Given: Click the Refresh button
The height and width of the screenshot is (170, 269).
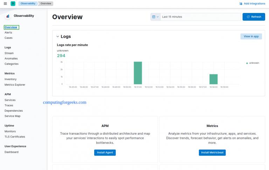Looking at the screenshot, I should coord(254,17).
